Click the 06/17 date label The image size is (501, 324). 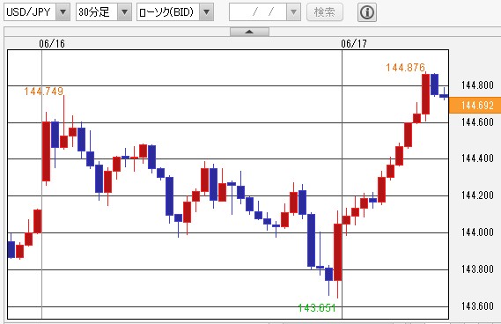click(354, 43)
